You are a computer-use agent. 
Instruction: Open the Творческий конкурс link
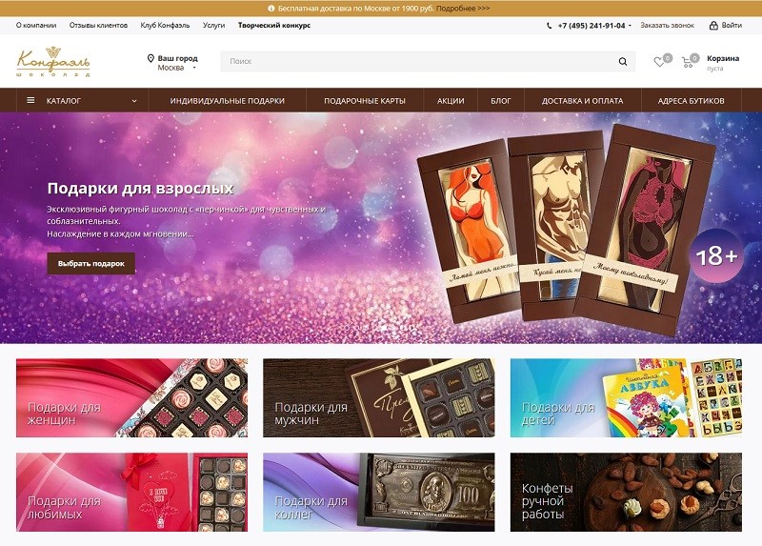[x=274, y=26]
